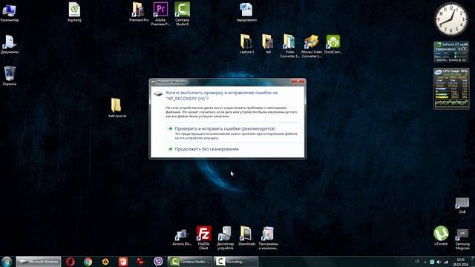Open Диспетчер устройств shortcut
This screenshot has height=267, width=475.
(225, 237)
